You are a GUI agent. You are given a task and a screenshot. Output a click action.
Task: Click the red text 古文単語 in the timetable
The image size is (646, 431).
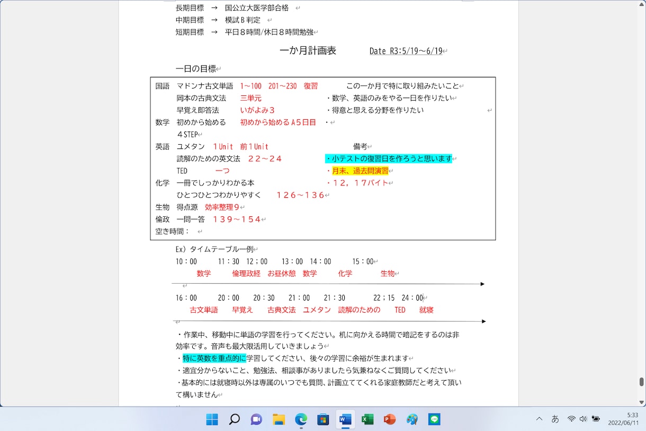click(x=204, y=310)
